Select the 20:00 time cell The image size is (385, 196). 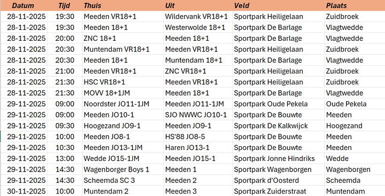(x=65, y=38)
